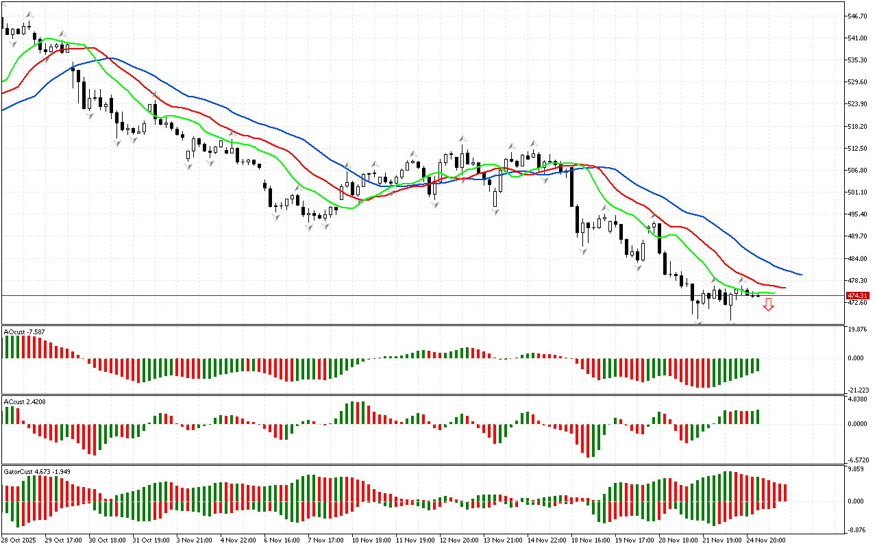This screenshot has height=548, width=877.
Task: Click the GatorCust 4.673 -1.949 label
Action: click(x=37, y=471)
